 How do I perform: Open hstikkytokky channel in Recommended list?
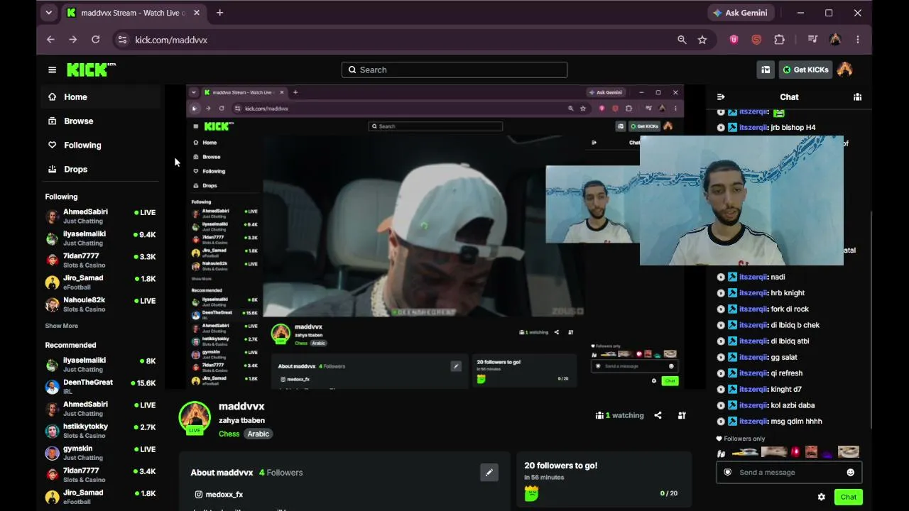101,431
